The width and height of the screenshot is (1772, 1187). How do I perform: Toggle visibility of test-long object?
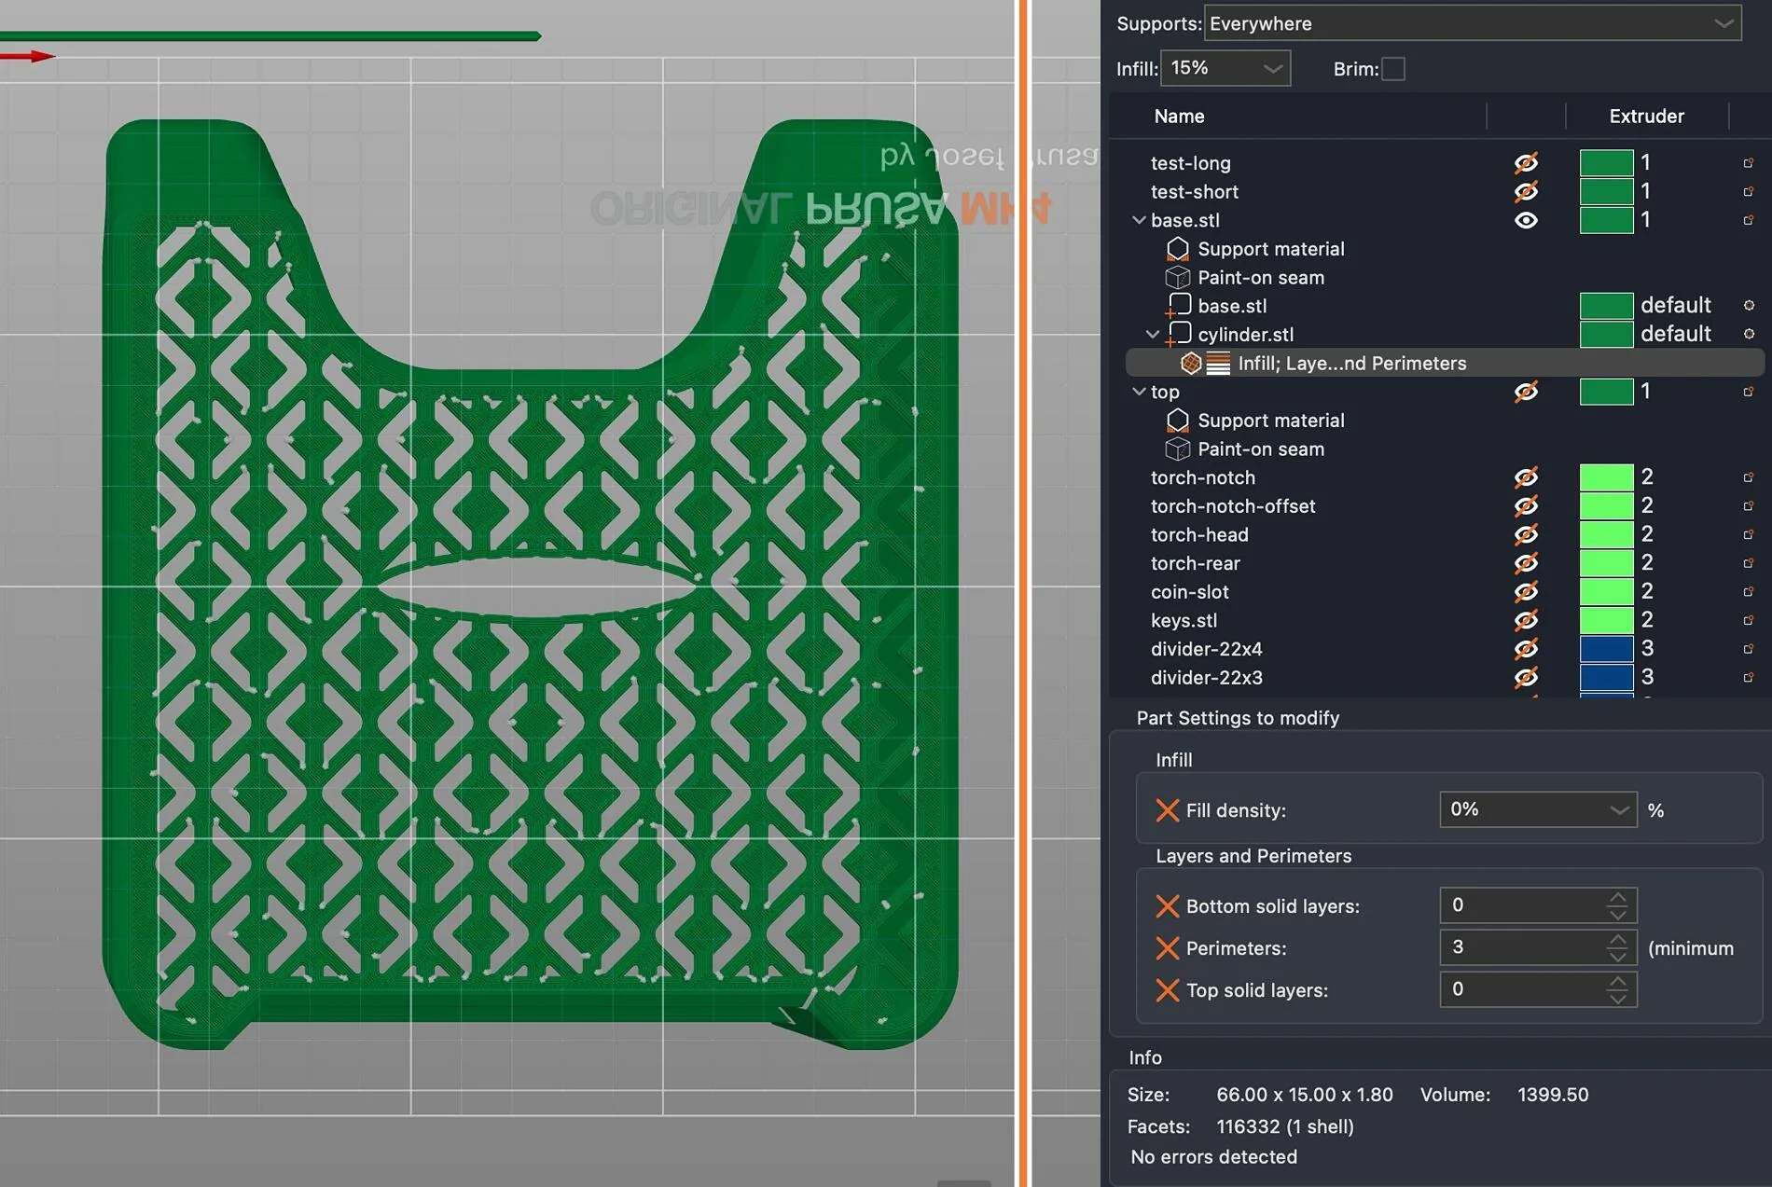(x=1526, y=163)
